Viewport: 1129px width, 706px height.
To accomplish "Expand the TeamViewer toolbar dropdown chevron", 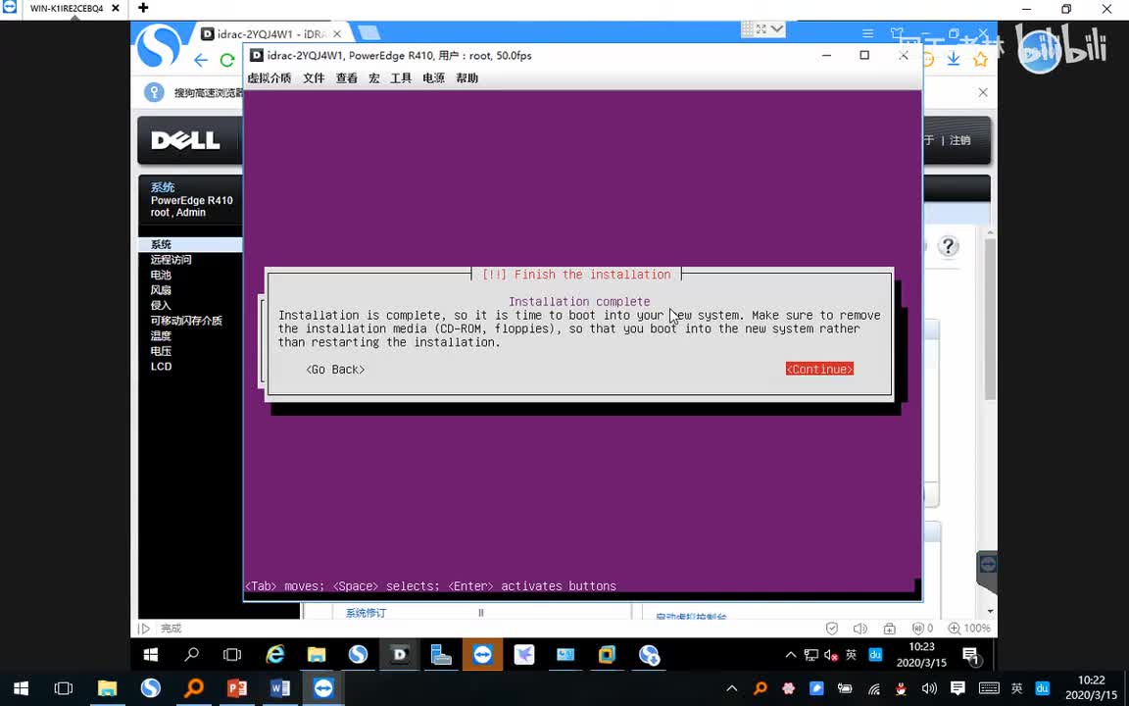I will 776,28.
